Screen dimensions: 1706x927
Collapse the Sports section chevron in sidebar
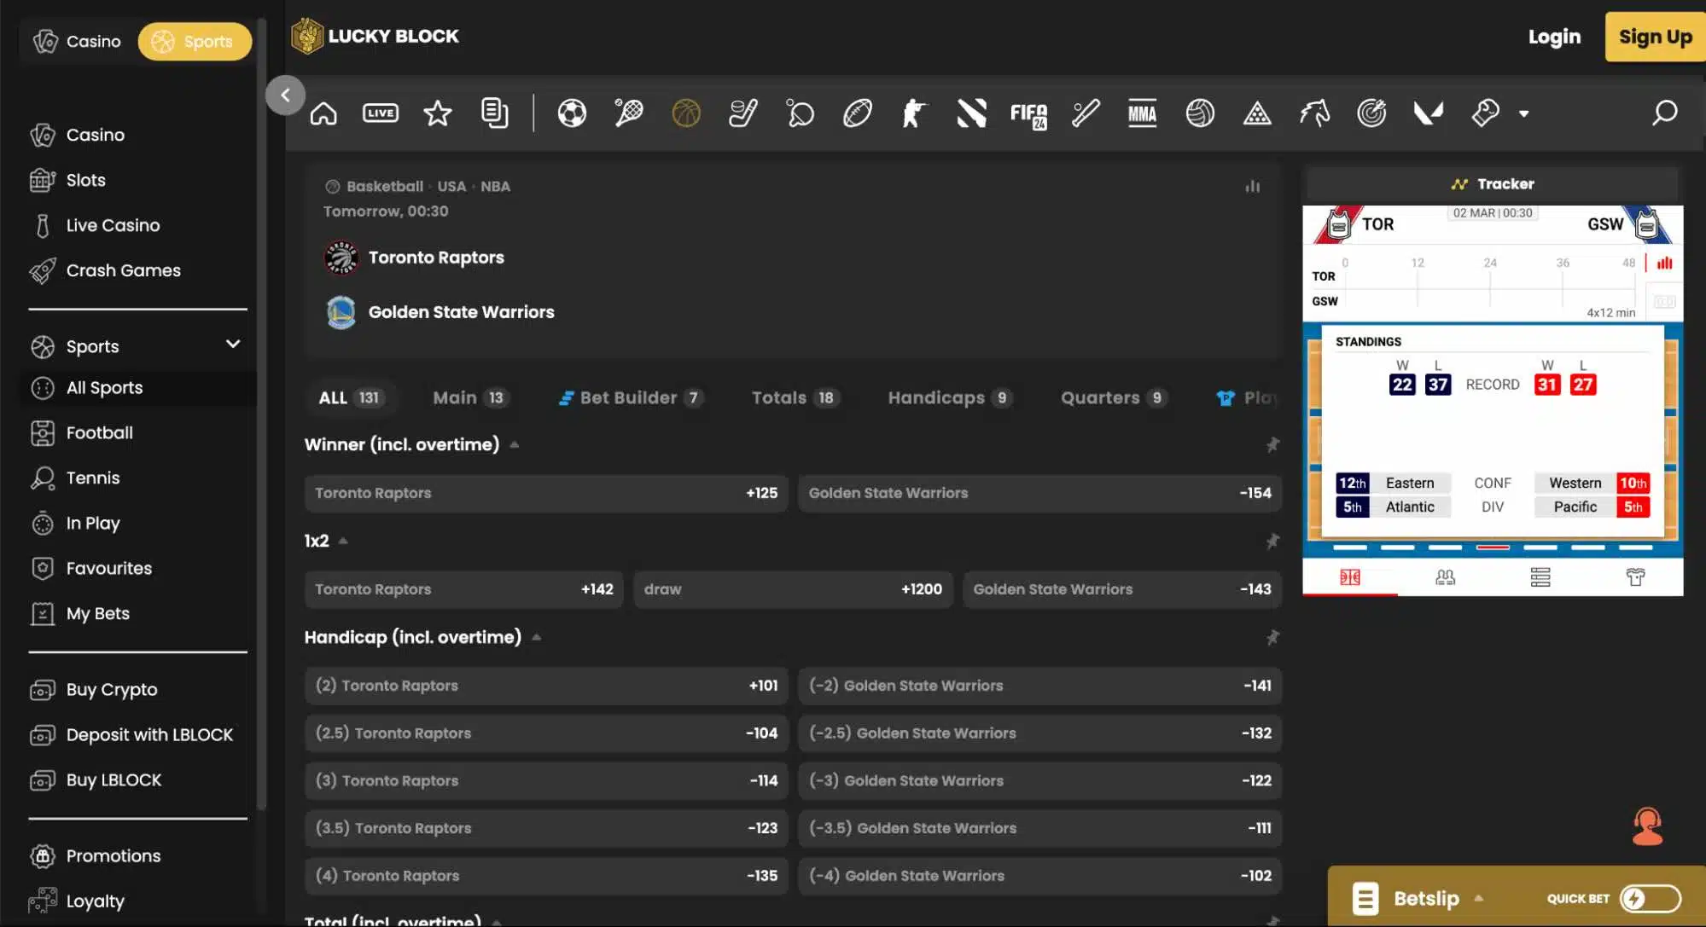pyautogui.click(x=233, y=344)
